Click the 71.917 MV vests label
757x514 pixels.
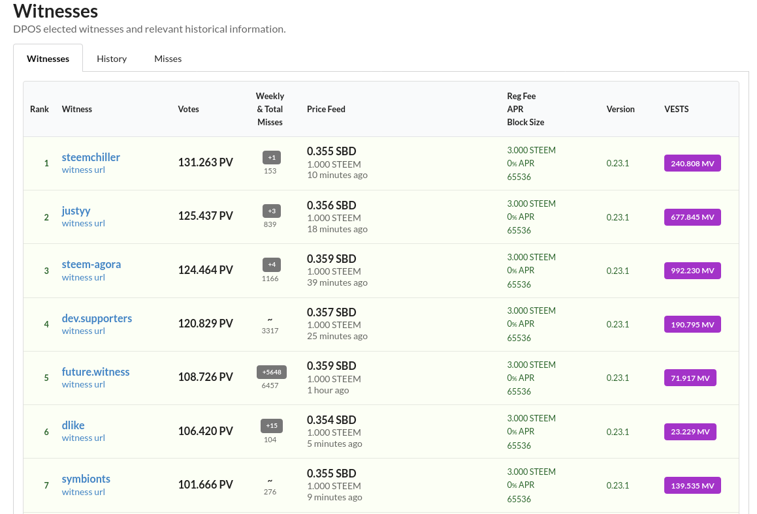tap(690, 378)
